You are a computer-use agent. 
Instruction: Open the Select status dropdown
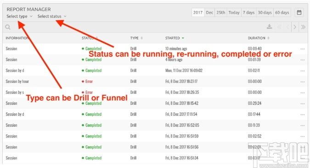(x=52, y=16)
